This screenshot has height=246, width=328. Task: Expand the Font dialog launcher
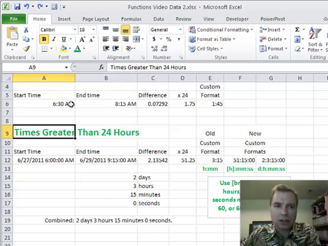(94, 57)
